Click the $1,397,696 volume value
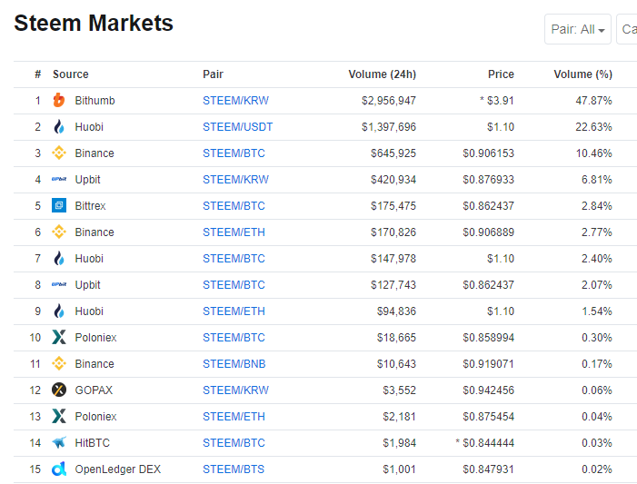Screen dimensions: 637x484 [389, 127]
